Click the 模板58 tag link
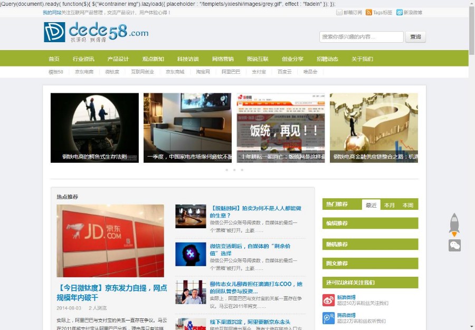This screenshot has width=475, height=330. coord(56,72)
